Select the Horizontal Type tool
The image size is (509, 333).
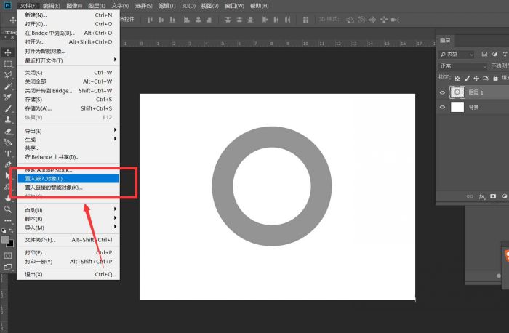coord(8,153)
